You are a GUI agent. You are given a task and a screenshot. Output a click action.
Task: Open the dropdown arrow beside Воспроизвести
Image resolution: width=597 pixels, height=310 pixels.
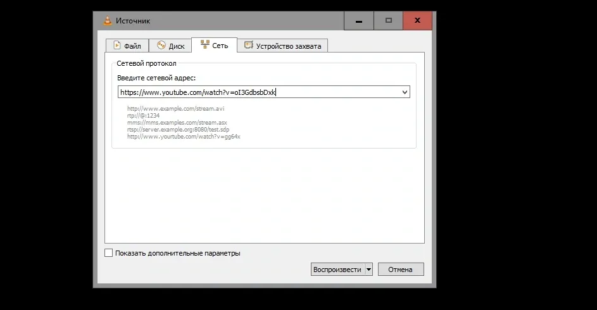(x=368, y=270)
